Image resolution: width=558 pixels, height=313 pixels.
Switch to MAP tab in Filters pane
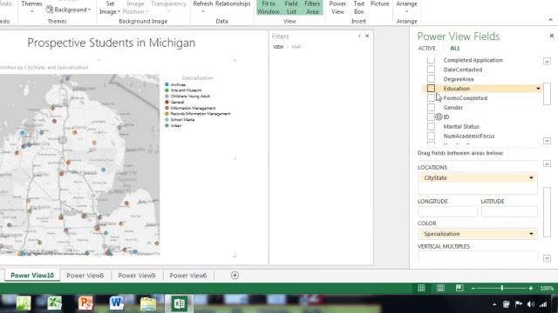coord(296,47)
